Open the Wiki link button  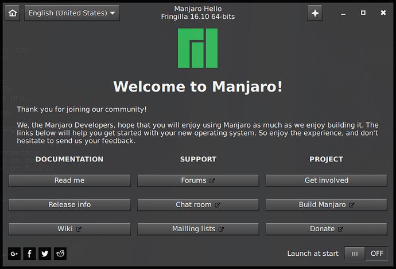pyautogui.click(x=69, y=229)
